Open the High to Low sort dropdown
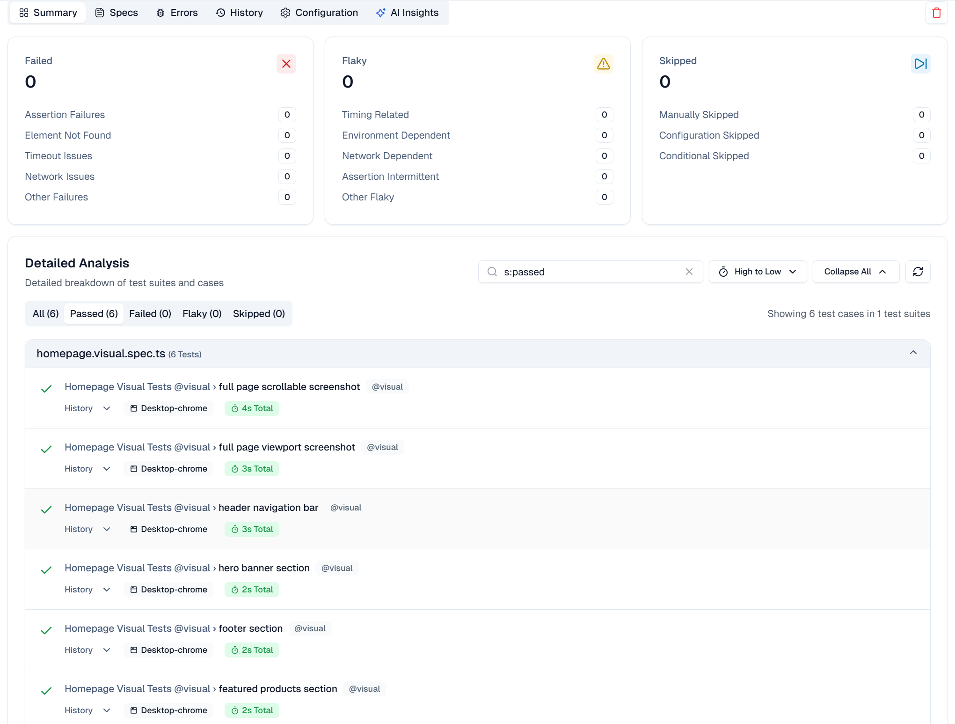The height and width of the screenshot is (724, 955). (757, 272)
